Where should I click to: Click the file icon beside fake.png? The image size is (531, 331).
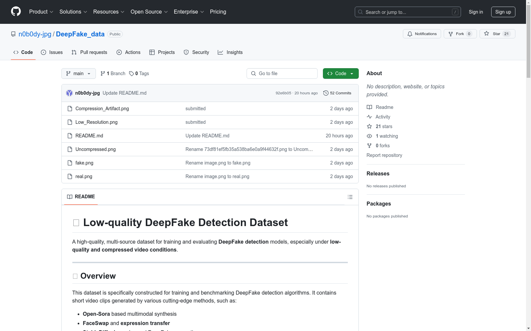click(x=70, y=163)
